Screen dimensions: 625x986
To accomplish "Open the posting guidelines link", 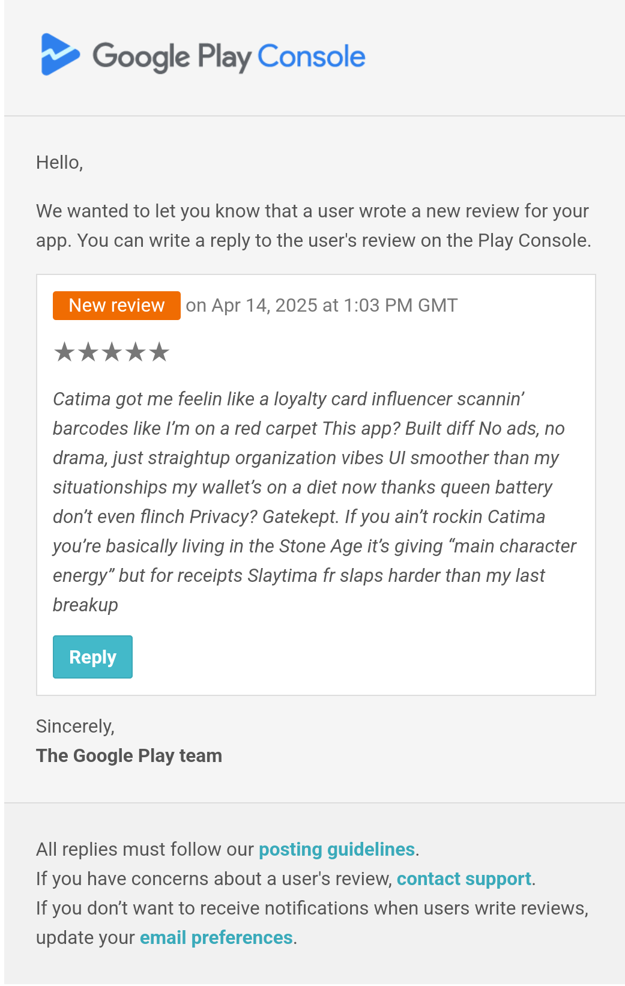I will [x=336, y=849].
